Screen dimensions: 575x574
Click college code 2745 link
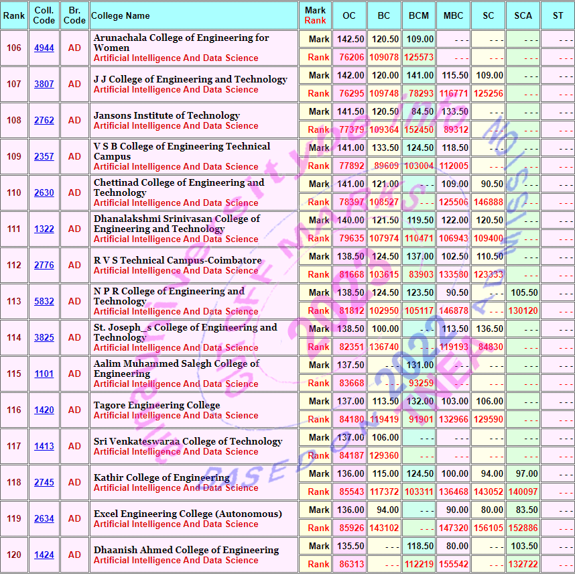coord(44,483)
